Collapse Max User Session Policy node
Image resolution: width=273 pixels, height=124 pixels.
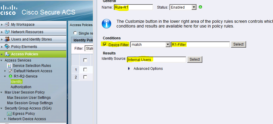[x=1, y=92]
